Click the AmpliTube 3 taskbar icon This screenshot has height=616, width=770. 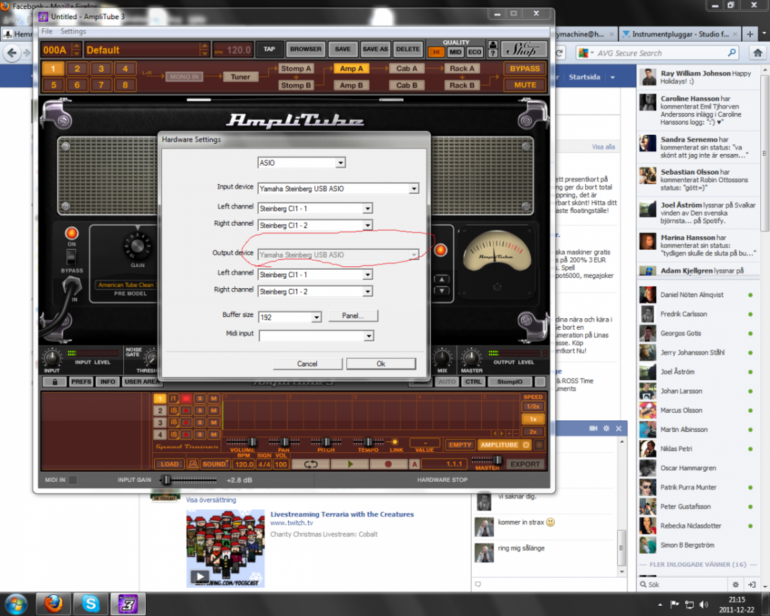pos(128,603)
